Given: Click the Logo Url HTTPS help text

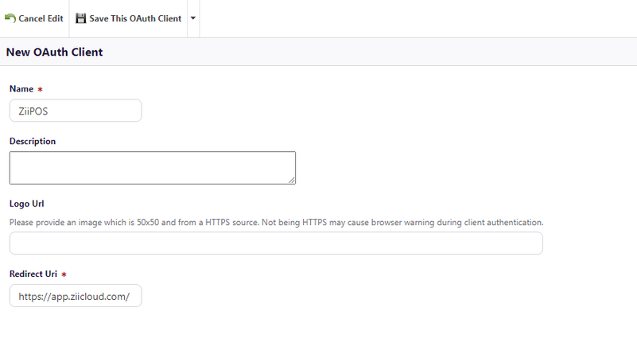Looking at the screenshot, I should tap(276, 223).
